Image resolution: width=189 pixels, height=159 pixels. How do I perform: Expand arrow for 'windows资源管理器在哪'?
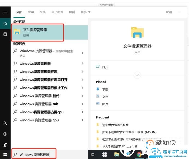click(82, 71)
